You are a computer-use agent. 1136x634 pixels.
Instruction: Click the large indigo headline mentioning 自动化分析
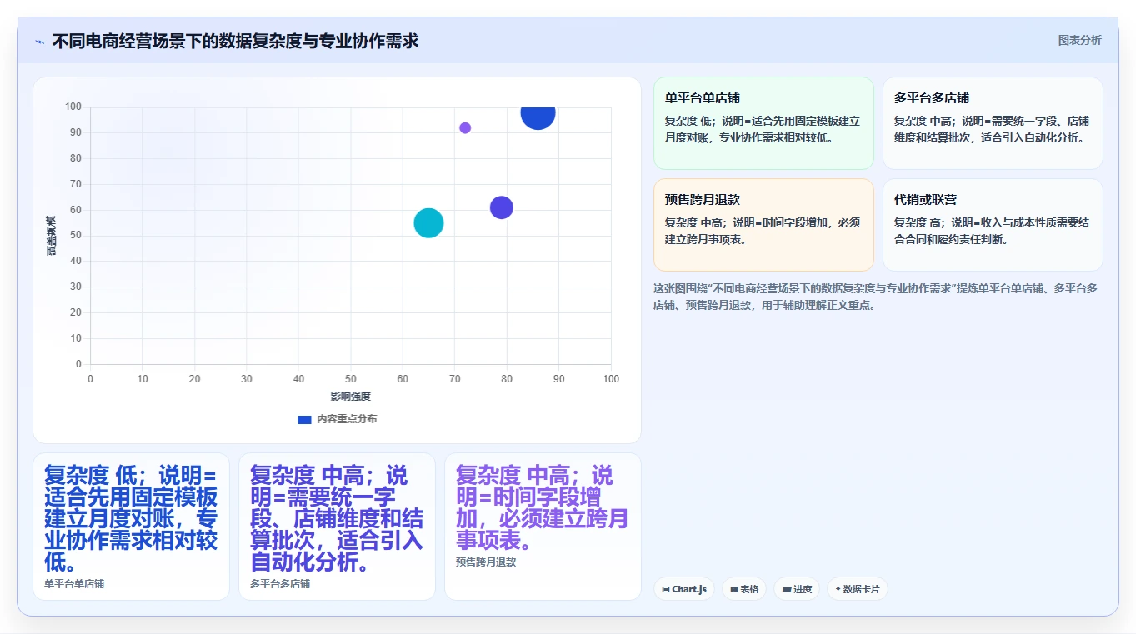[337, 518]
